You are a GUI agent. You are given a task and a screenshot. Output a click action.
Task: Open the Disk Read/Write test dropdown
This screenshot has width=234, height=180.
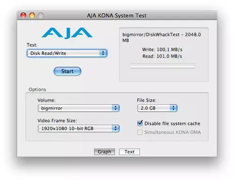click(x=67, y=53)
